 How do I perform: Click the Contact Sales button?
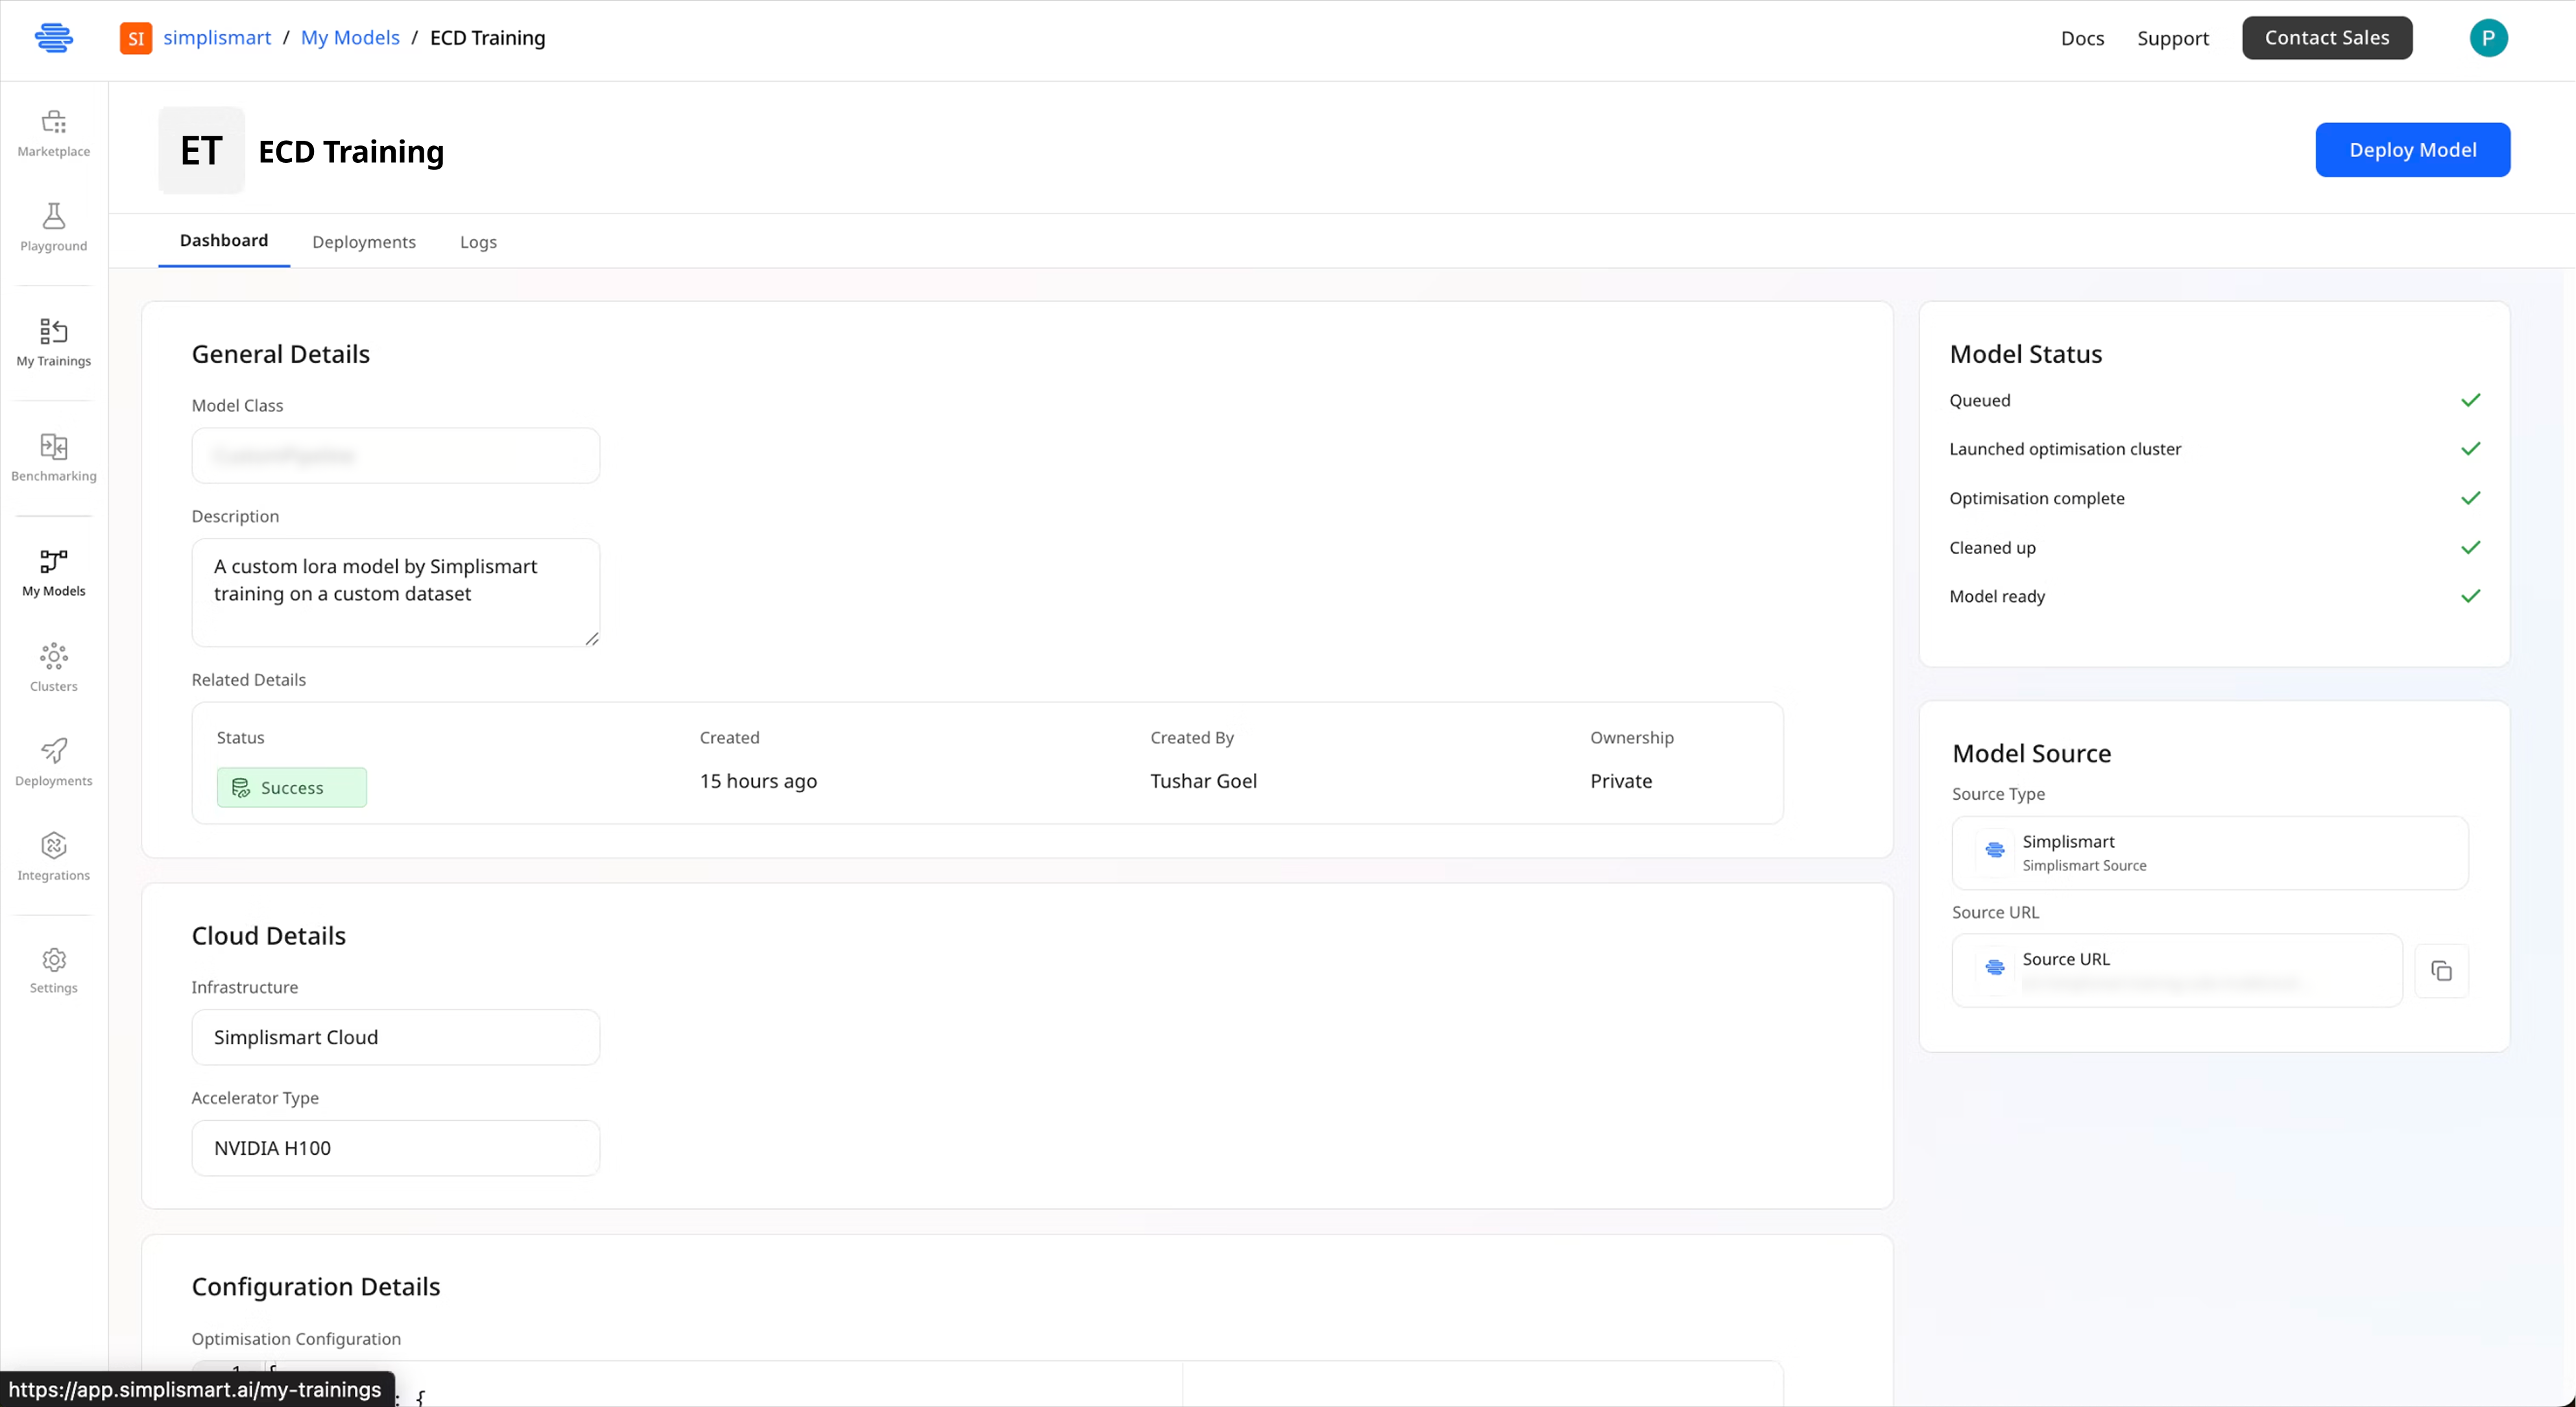2327,38
